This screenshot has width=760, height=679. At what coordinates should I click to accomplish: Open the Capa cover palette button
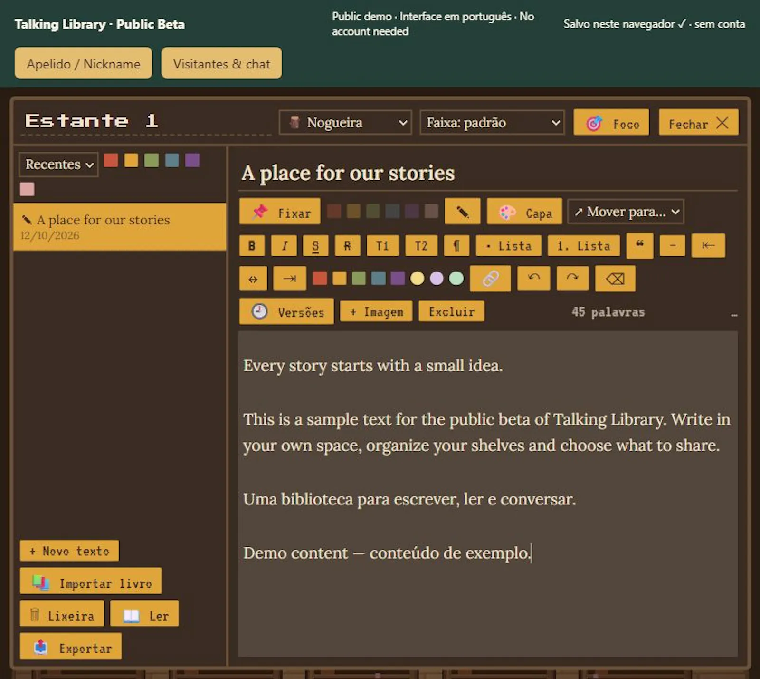coord(524,212)
